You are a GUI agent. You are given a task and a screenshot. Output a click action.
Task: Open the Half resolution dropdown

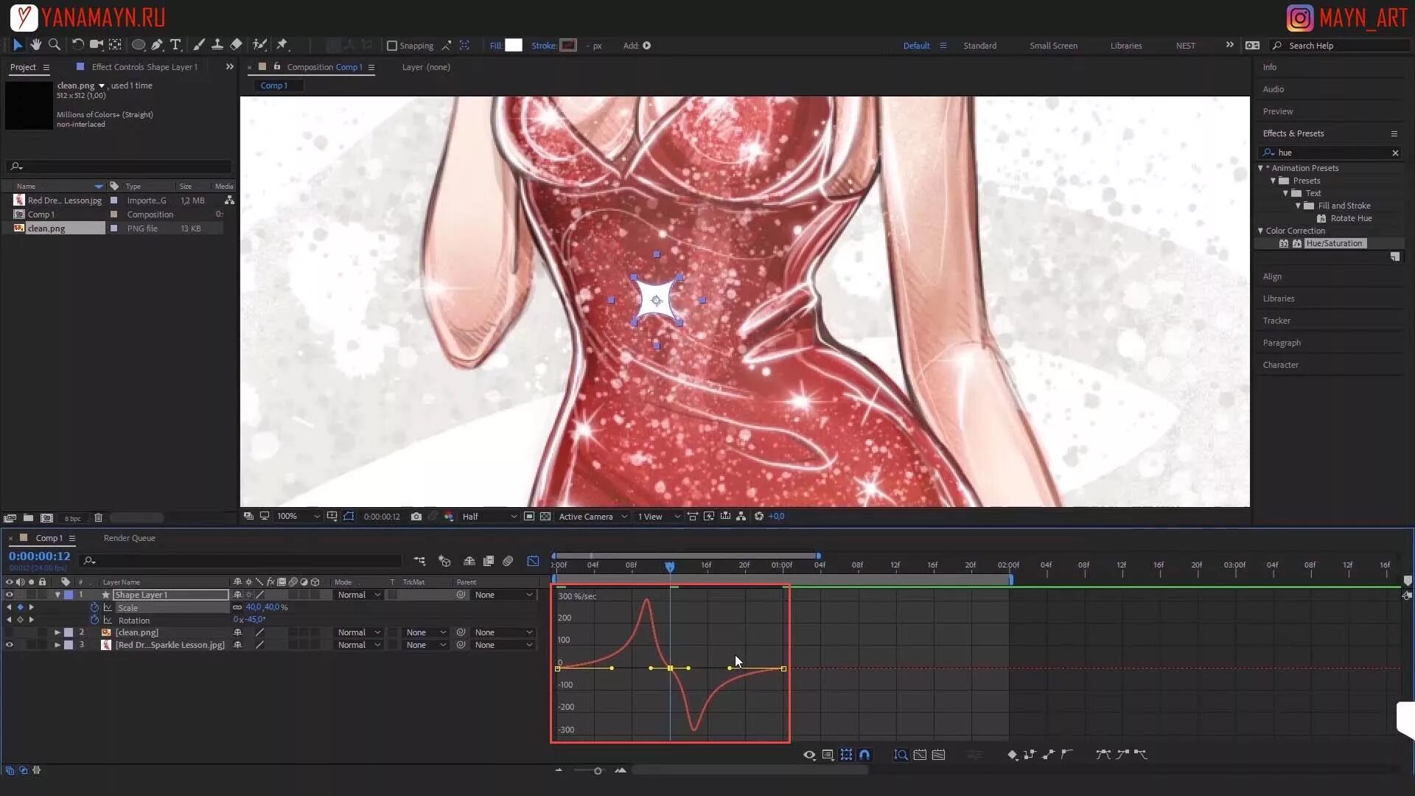(489, 517)
